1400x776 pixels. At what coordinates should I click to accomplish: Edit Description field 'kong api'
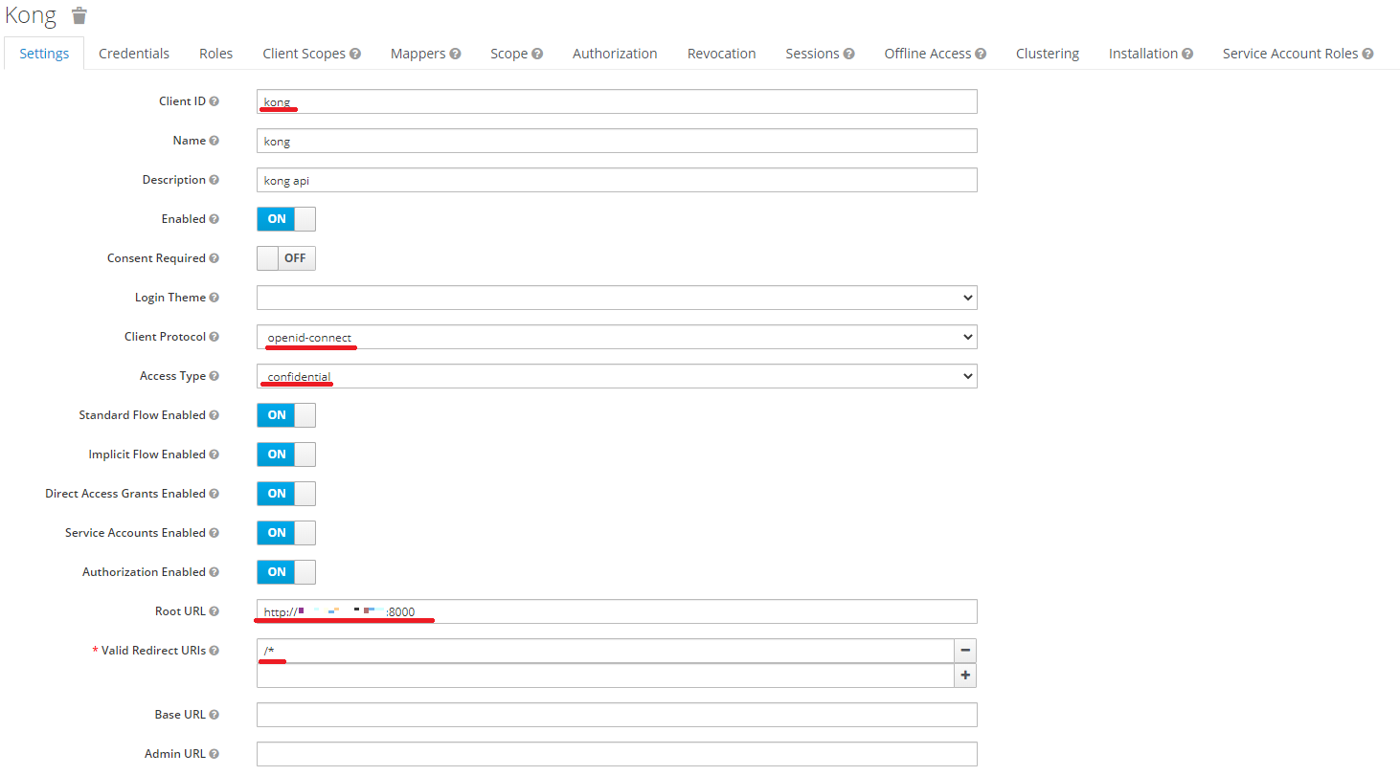617,180
